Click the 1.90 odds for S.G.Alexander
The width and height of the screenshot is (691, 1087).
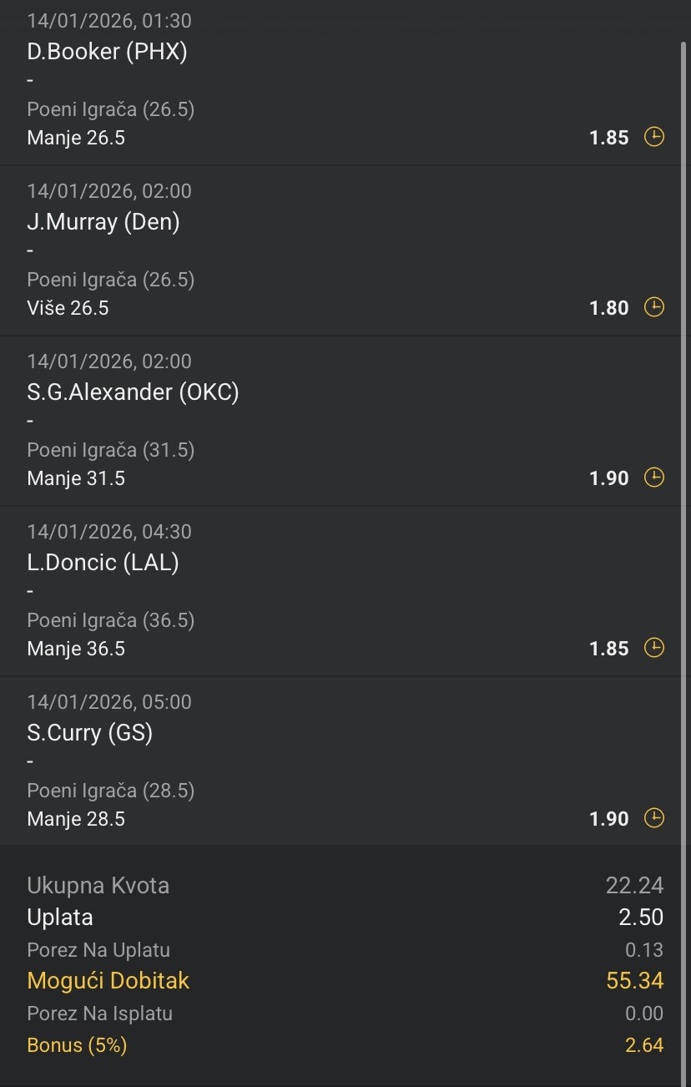(x=608, y=478)
